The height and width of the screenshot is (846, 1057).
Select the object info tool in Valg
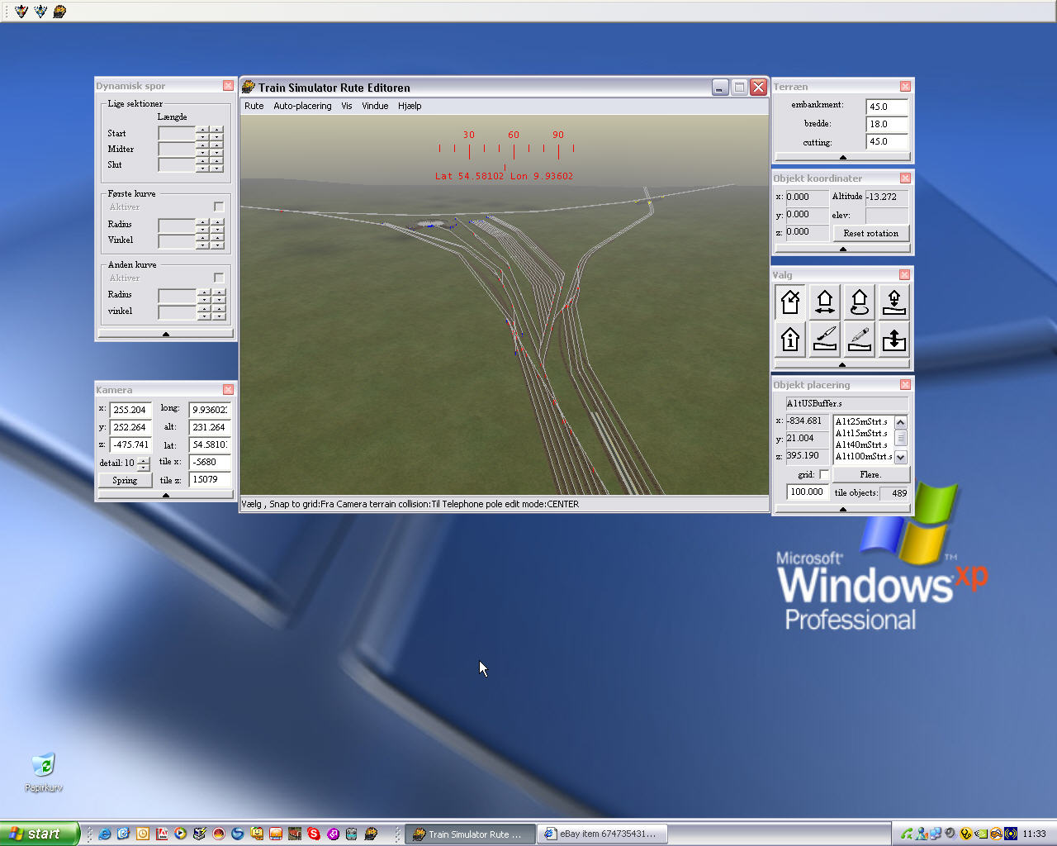790,339
